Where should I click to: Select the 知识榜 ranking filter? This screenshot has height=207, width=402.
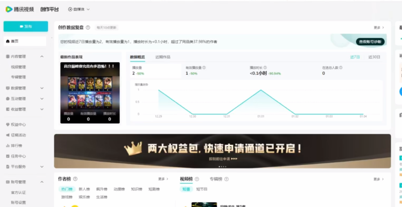pos(137,189)
